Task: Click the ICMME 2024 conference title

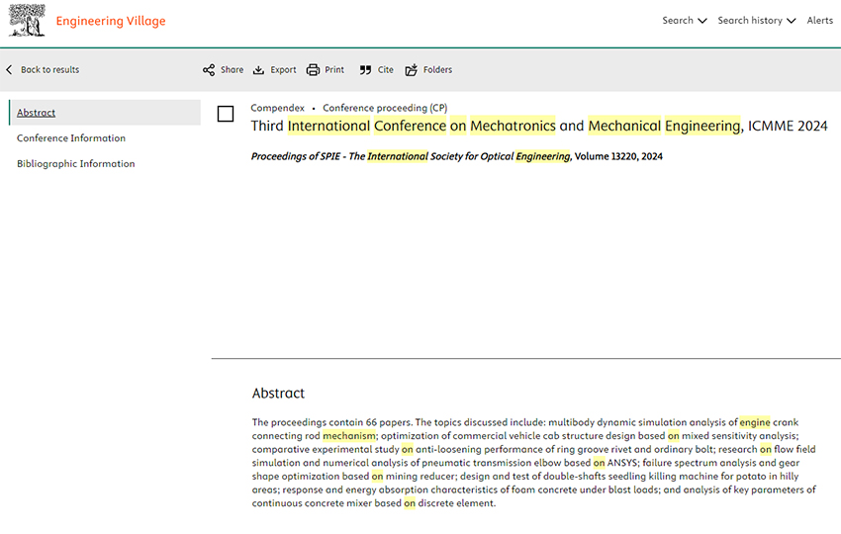Action: [539, 126]
